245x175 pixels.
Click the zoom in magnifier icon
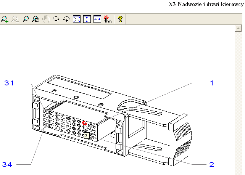[5, 19]
